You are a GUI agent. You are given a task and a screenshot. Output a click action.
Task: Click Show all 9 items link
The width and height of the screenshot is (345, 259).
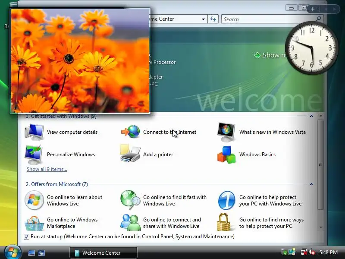(47, 169)
